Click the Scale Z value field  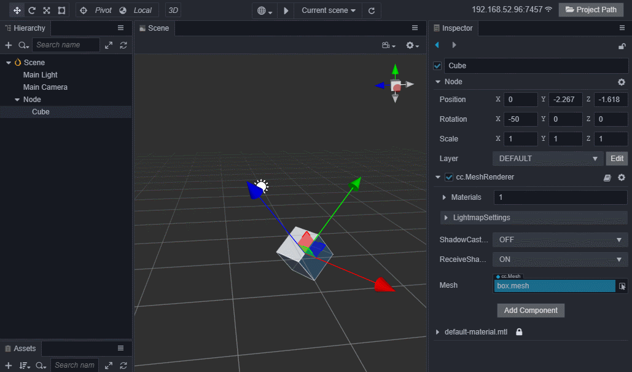point(611,139)
